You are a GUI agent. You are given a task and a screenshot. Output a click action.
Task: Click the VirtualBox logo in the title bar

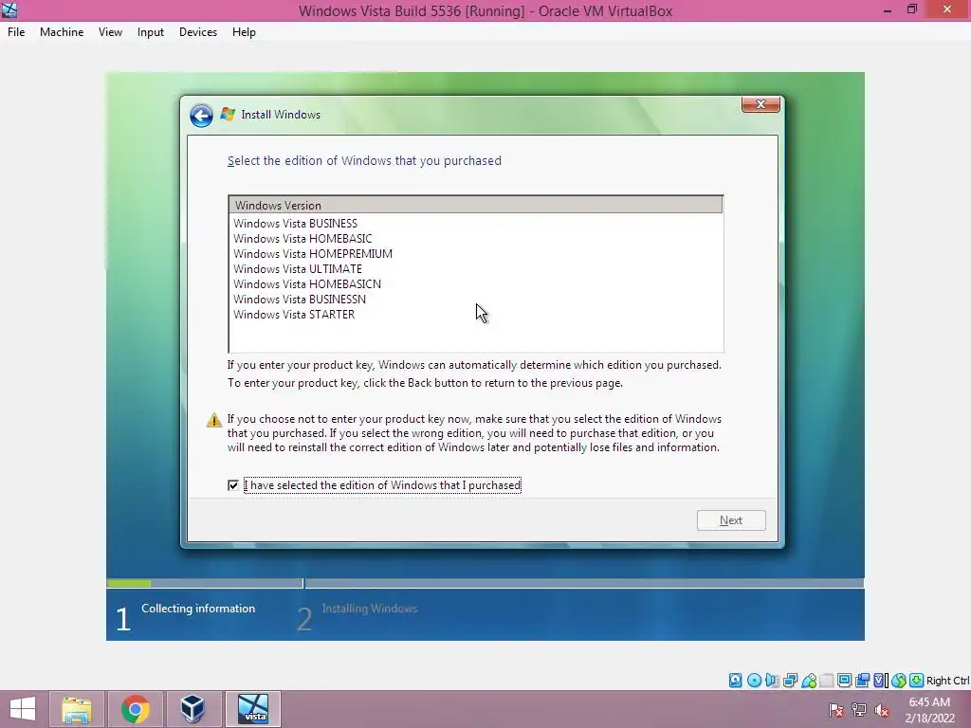click(x=9, y=9)
